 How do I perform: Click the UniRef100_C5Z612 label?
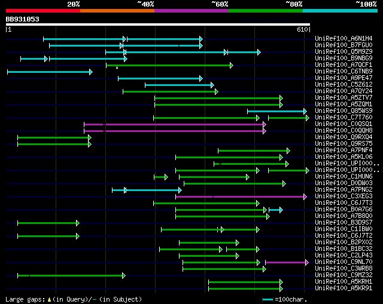click(344, 84)
